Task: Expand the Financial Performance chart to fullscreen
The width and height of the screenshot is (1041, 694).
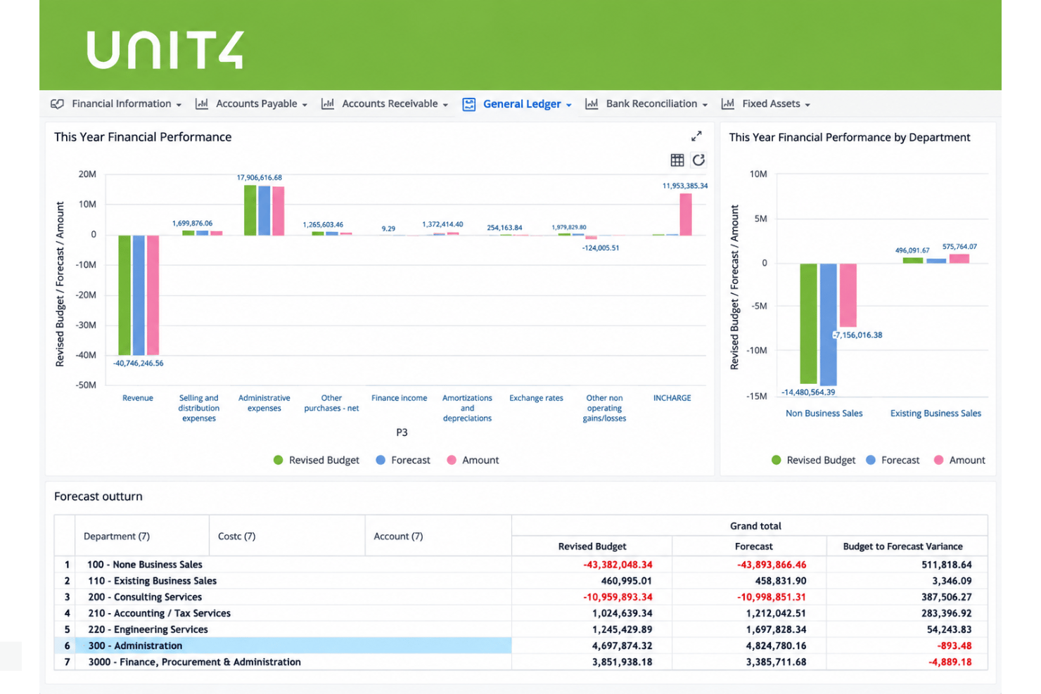Action: (x=696, y=136)
